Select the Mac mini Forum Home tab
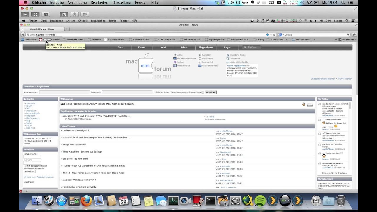The width and height of the screenshot is (377, 212). 42,29
